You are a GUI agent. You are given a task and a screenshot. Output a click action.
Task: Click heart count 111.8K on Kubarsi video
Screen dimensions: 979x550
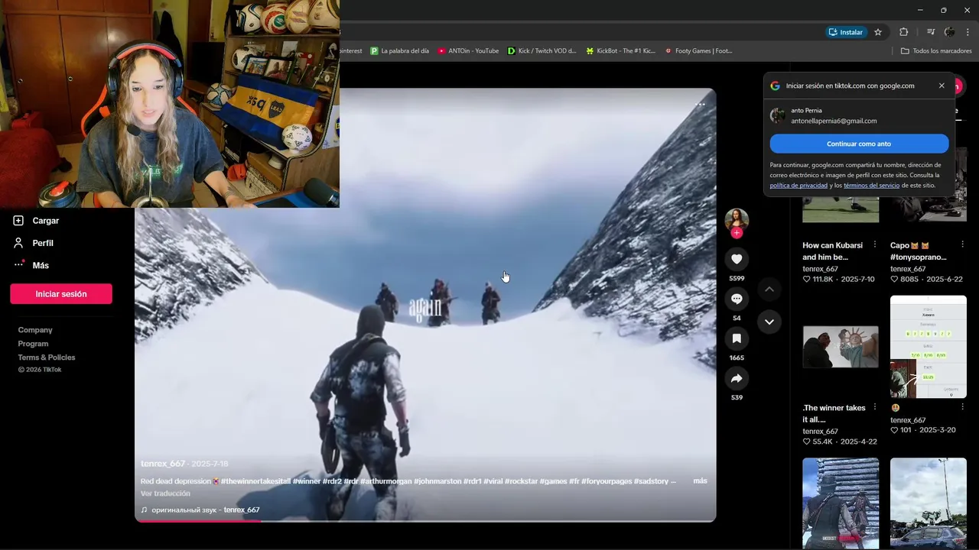[x=818, y=280]
